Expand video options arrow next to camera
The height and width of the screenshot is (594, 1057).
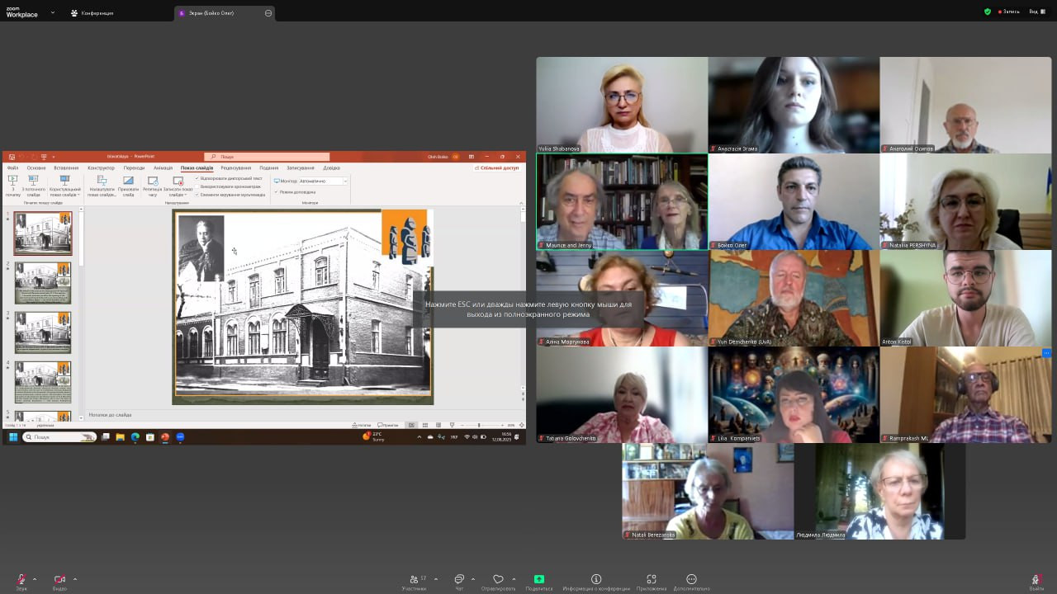(75, 579)
